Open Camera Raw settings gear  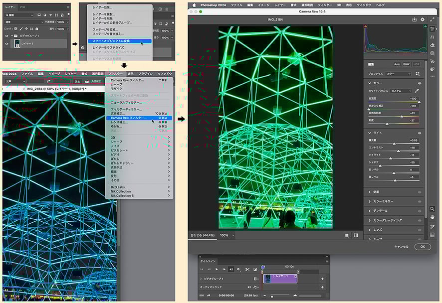(423, 19)
